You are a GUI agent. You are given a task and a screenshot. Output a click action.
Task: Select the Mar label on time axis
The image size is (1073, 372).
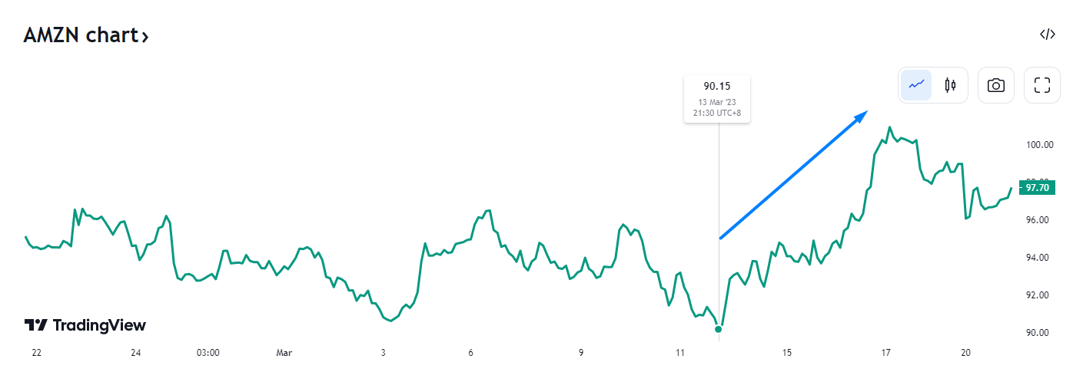(284, 353)
